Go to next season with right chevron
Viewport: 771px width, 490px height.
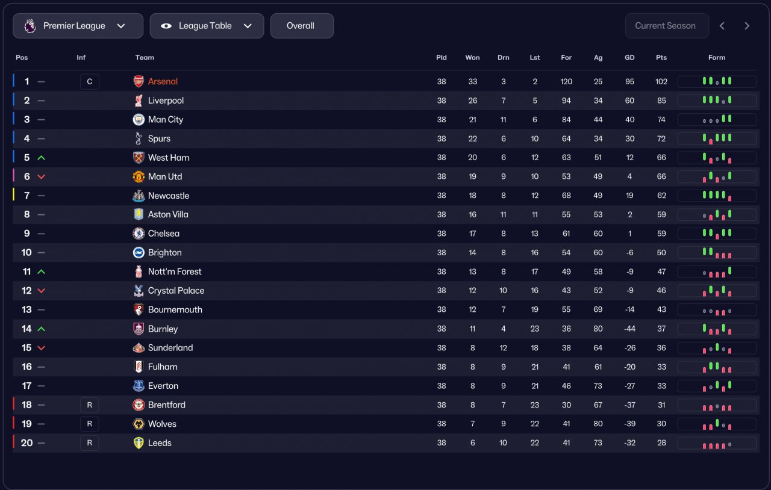coord(747,26)
